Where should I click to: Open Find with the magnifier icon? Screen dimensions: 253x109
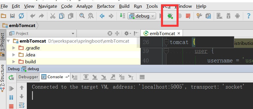(82, 16)
